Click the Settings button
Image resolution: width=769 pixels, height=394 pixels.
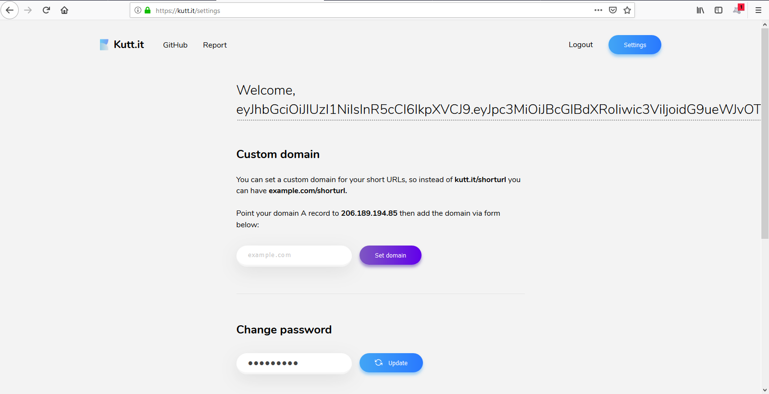click(634, 45)
